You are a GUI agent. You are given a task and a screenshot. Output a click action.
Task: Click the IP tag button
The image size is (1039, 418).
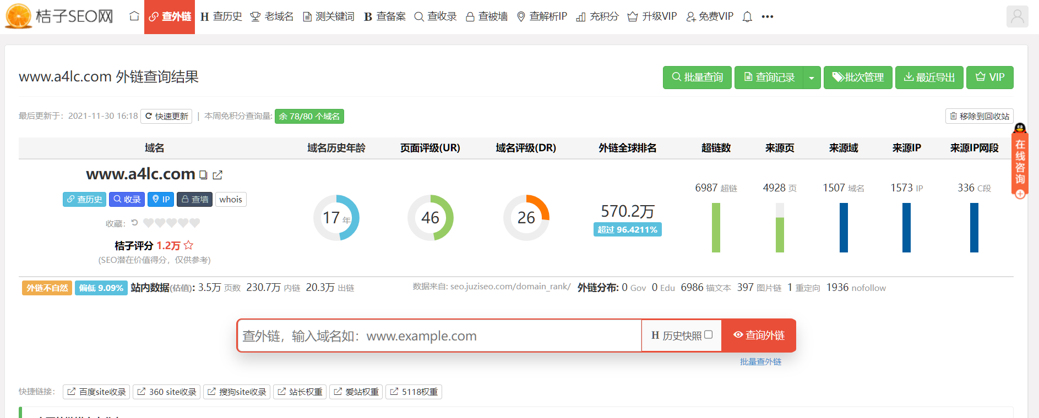[x=161, y=199]
